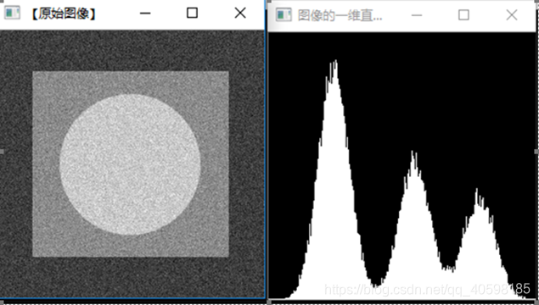The width and height of the screenshot is (539, 305).
Task: Close the 图像的一维直... histogram window
Action: [512, 14]
